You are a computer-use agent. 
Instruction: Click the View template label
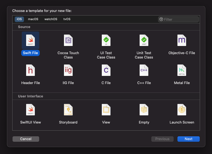(106, 122)
